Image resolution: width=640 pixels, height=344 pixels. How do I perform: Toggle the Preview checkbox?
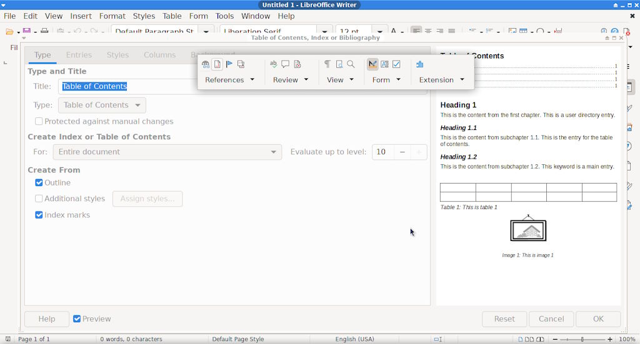coord(77,319)
